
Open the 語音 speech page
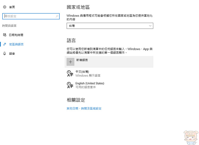click(x=12, y=54)
